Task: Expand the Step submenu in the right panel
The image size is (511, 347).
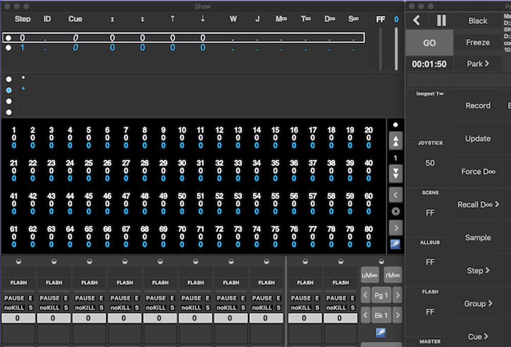Action: point(478,270)
